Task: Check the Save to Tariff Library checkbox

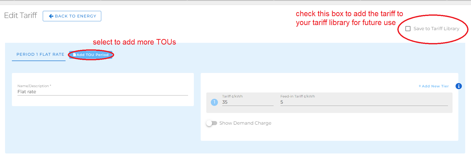Action: 408,29
